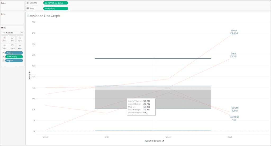
Task: Click detail icon beside bottom Region pill
Action: (x=3, y=61)
